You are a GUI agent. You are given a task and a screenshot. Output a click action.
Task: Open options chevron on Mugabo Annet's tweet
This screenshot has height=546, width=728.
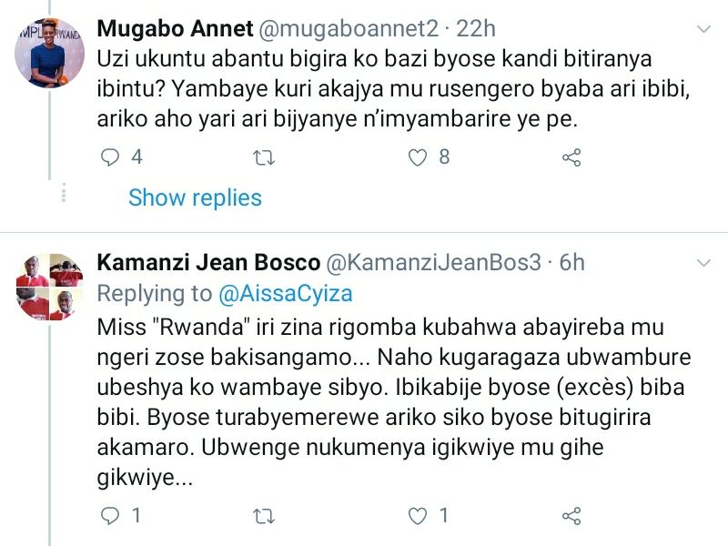703,29
